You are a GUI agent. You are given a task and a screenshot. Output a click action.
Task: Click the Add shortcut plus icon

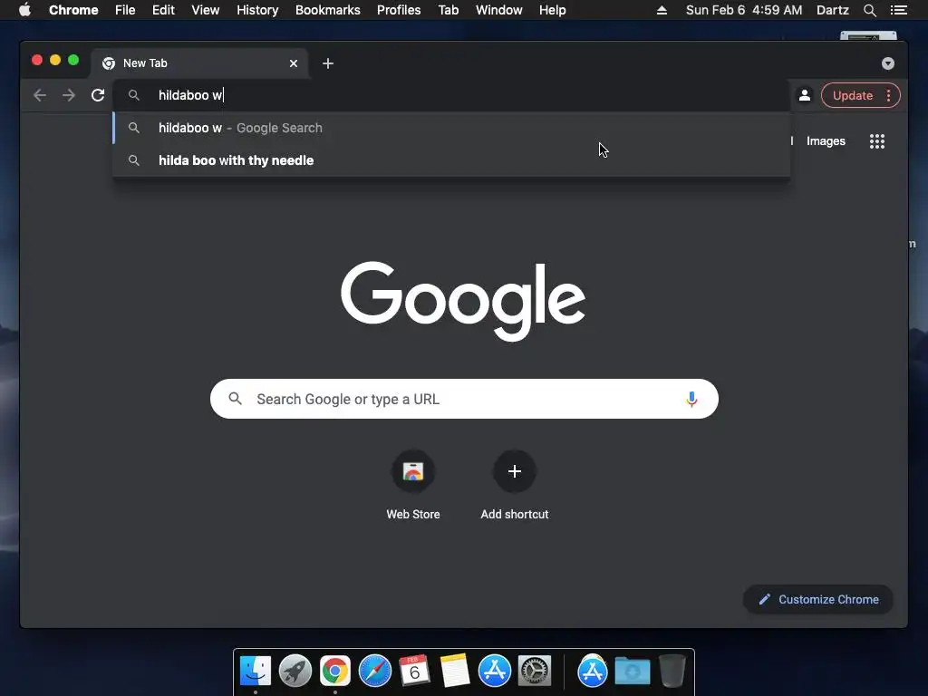click(515, 471)
